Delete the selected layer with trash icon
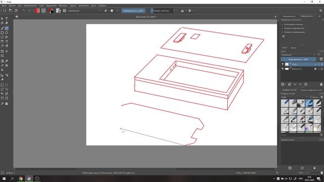 321,84
